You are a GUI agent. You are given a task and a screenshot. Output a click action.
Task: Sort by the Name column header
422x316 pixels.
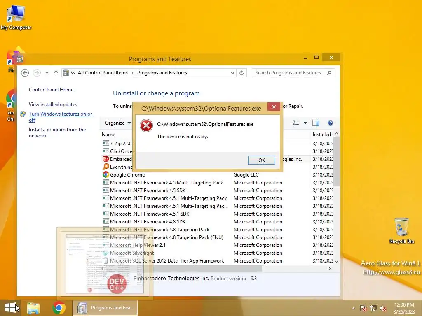pos(108,135)
